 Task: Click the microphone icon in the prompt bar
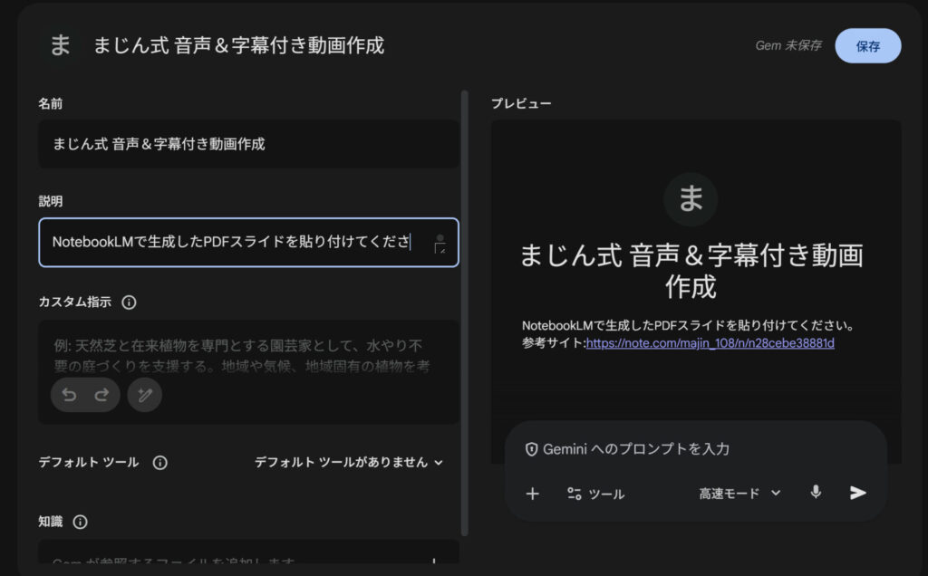[x=815, y=493]
